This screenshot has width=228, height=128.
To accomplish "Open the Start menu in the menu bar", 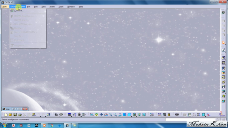I will point(5,7).
